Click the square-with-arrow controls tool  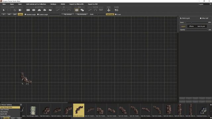[x=20, y=10]
